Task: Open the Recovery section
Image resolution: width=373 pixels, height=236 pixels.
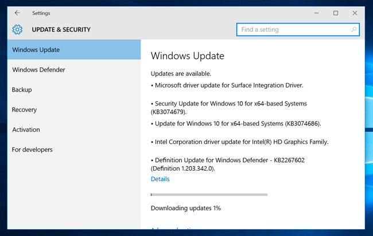Action: pyautogui.click(x=74, y=109)
